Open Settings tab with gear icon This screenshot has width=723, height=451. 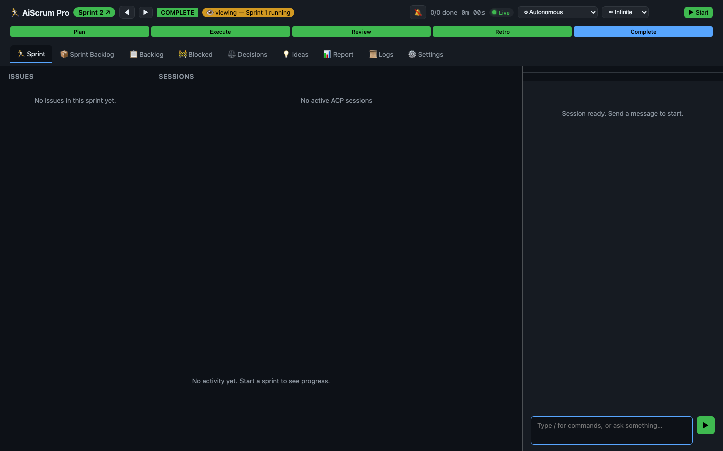coord(426,54)
